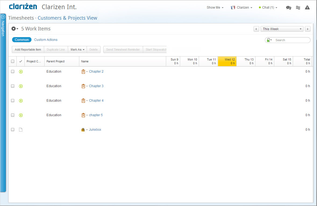Open the This Week date range dropdown
317x206 pixels.
(282, 29)
